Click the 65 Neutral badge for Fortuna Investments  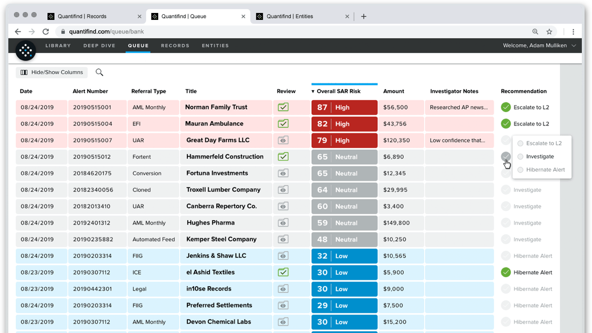pos(345,173)
